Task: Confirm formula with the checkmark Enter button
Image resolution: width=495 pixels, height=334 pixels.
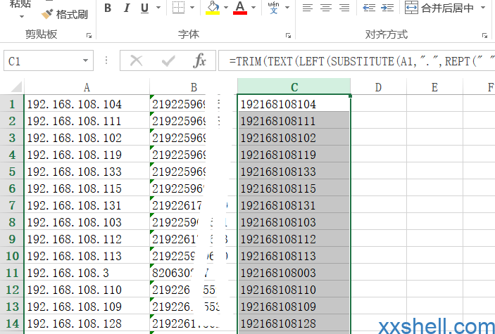Action: 168,61
